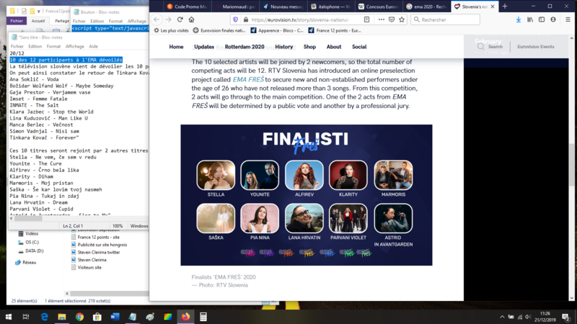
Task: Open Updates on Eurovision nav
Action: 204,47
